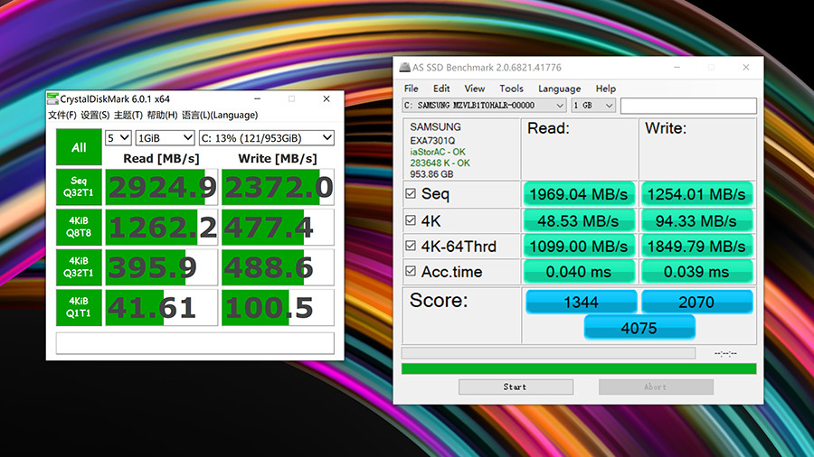This screenshot has height=457, width=814.
Task: Click the 4K-64Thrd read result 1099.00 MB/s
Action: 579,247
